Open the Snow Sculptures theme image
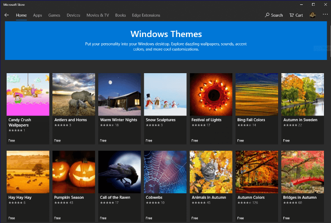The image size is (331, 223). [x=165, y=94]
